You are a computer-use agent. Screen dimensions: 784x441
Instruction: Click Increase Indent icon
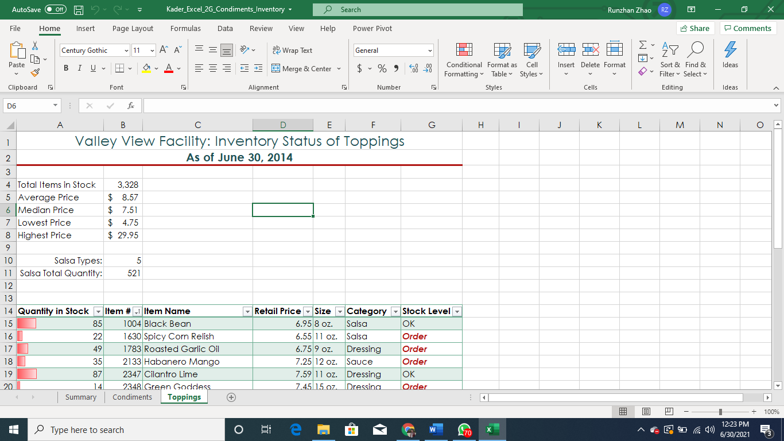coord(258,68)
